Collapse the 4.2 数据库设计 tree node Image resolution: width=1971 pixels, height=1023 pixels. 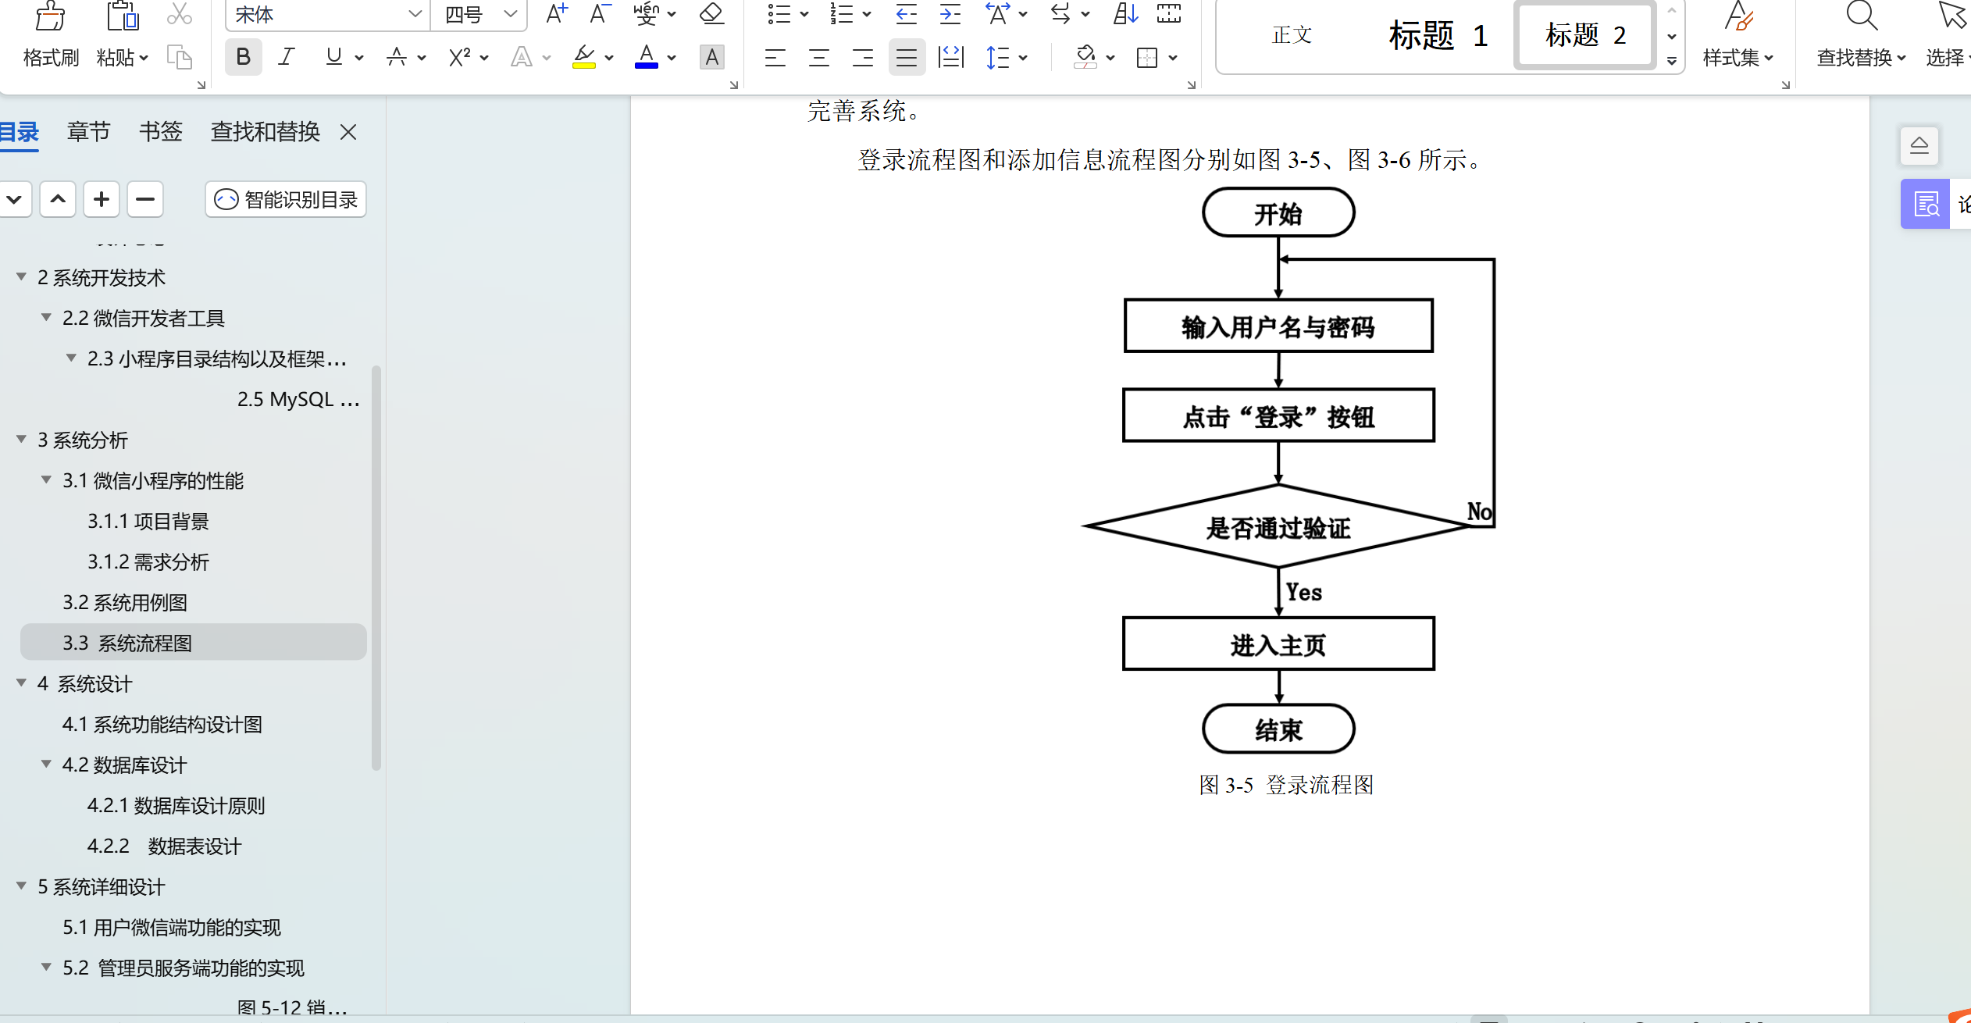point(46,765)
